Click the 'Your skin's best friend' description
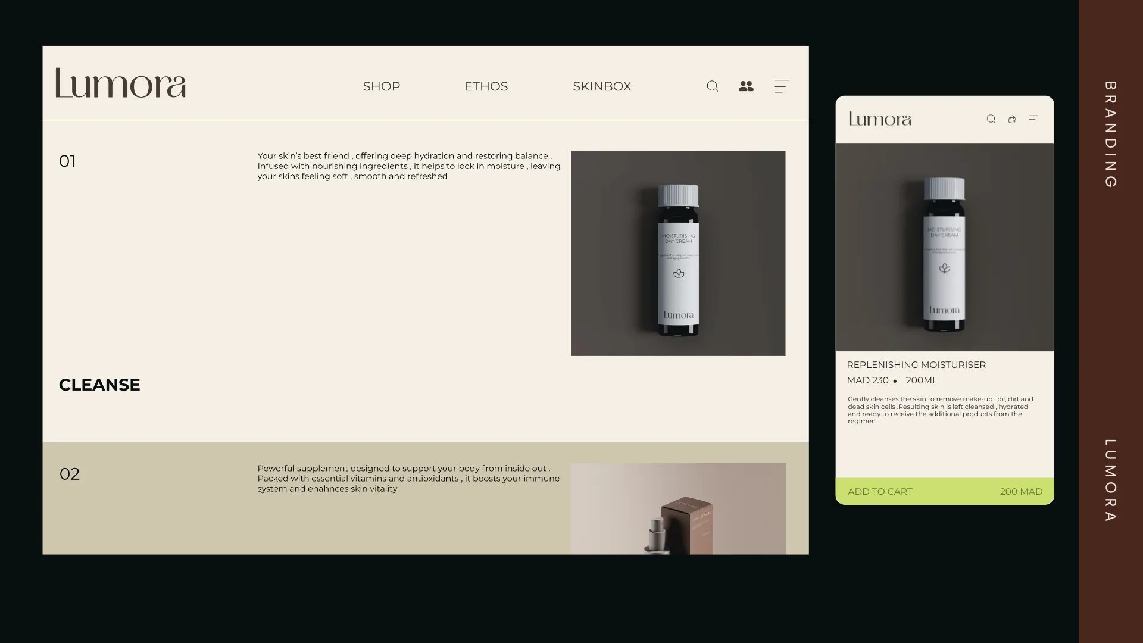The height and width of the screenshot is (643, 1143). [408, 166]
